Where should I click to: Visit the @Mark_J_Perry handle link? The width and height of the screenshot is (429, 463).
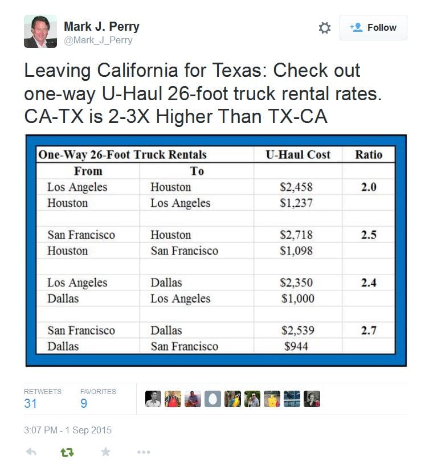click(98, 40)
